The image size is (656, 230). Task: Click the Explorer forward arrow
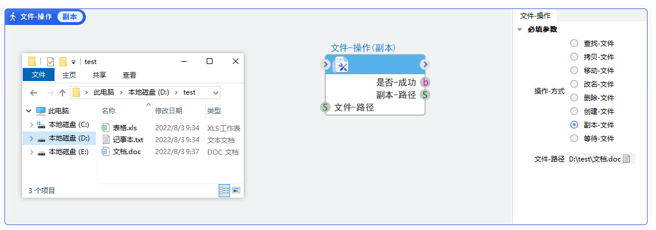tap(50, 93)
